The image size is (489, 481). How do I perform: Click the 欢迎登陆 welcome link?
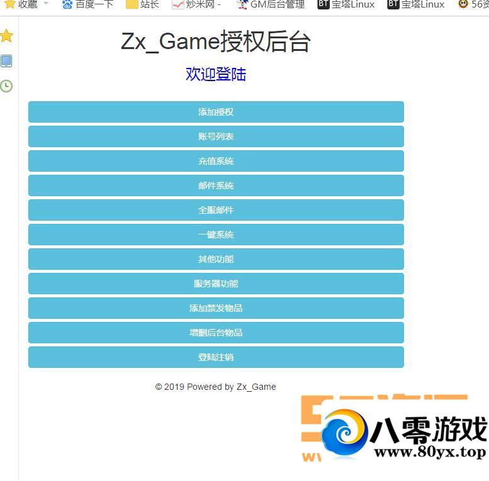point(216,74)
